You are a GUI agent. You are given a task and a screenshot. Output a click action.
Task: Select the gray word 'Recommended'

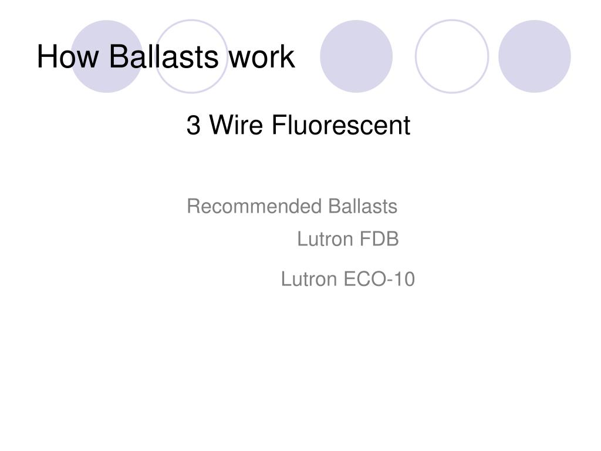tap(254, 206)
